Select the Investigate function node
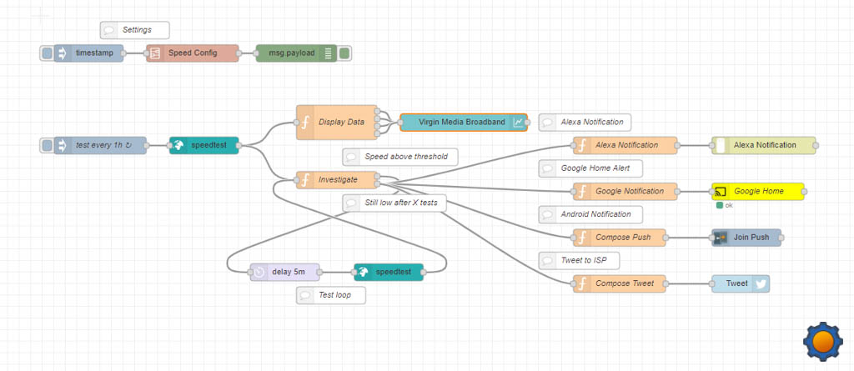Image resolution: width=854 pixels, height=371 pixels. [337, 180]
